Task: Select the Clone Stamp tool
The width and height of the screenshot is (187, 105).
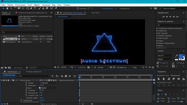Action: [43, 8]
